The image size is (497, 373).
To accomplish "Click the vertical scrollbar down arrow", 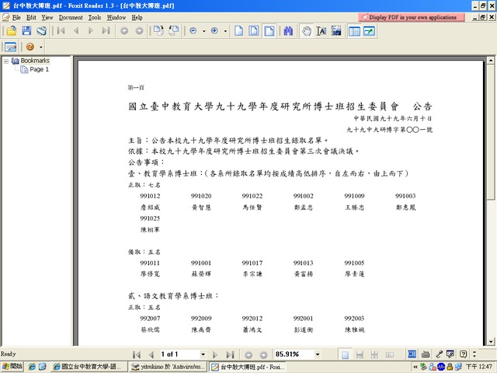I will (x=491, y=342).
